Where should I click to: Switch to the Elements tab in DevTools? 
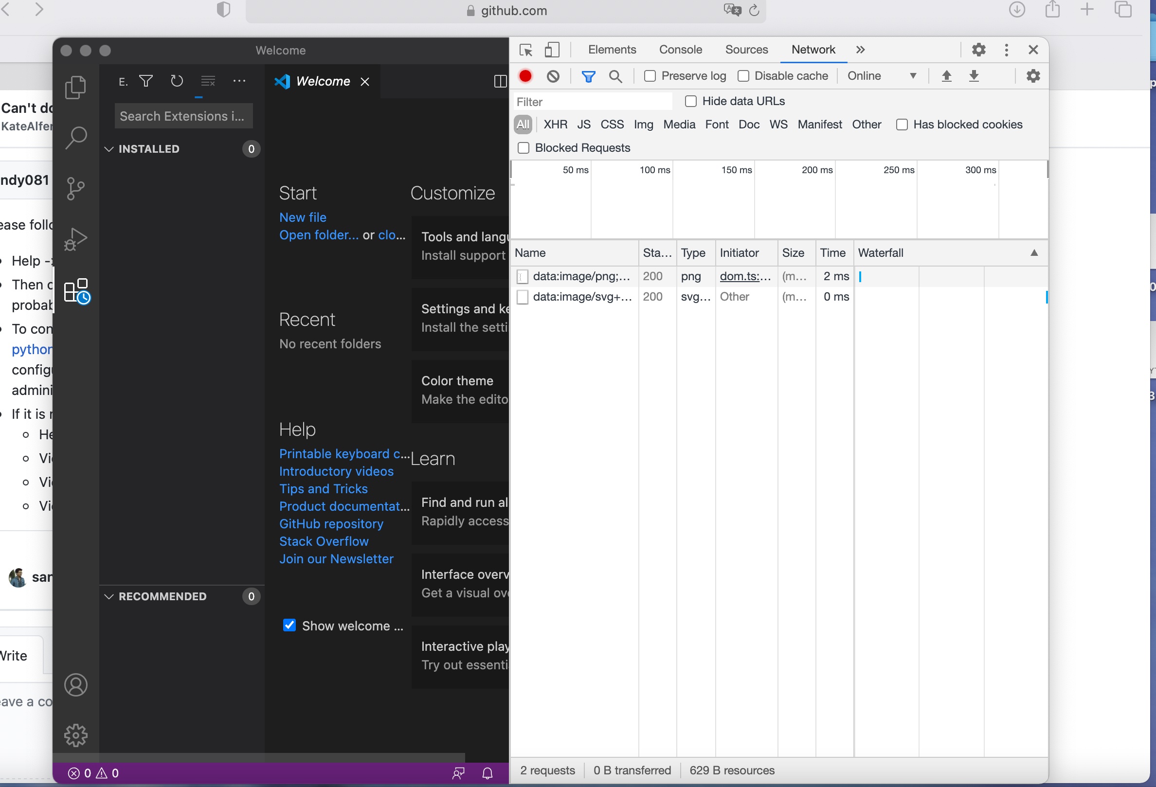[x=612, y=50]
